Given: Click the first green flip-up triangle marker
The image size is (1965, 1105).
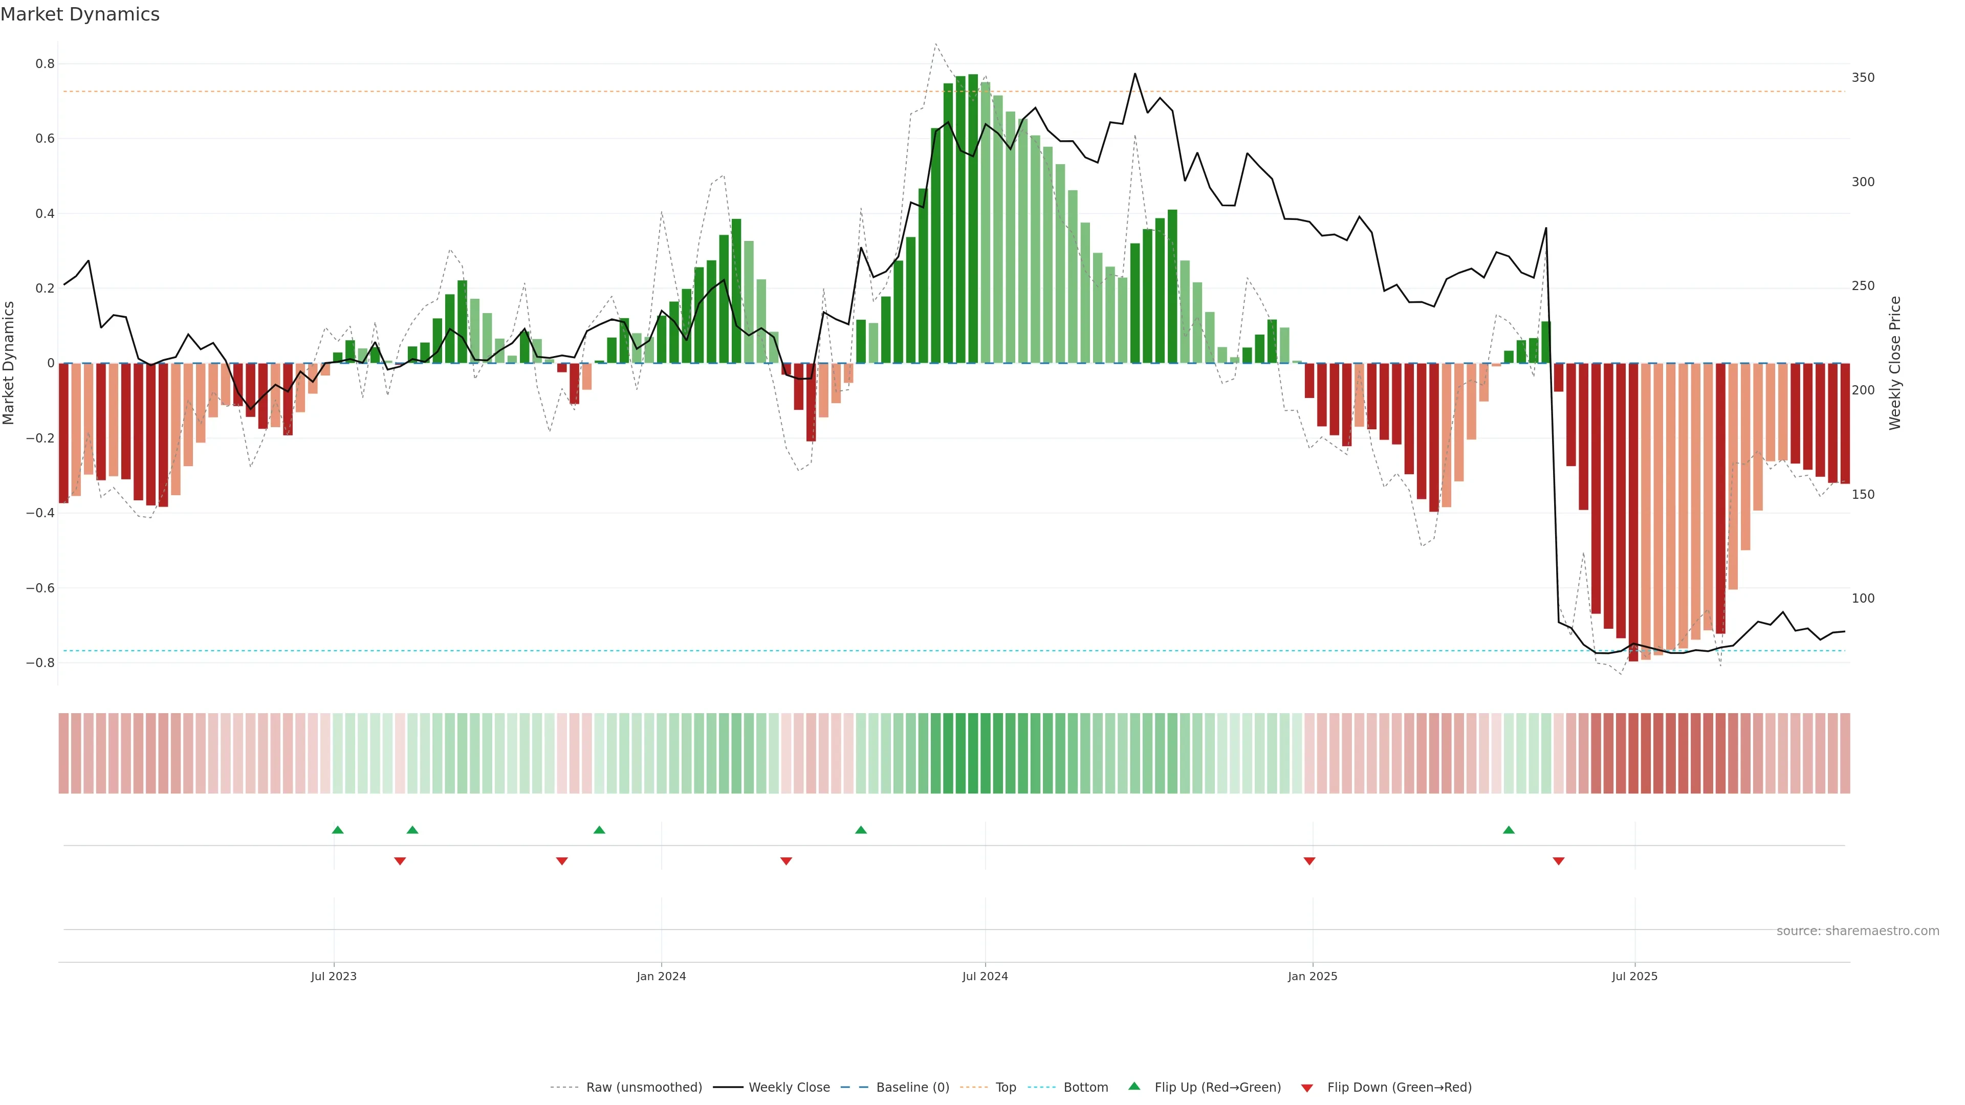Looking at the screenshot, I should click(x=338, y=830).
